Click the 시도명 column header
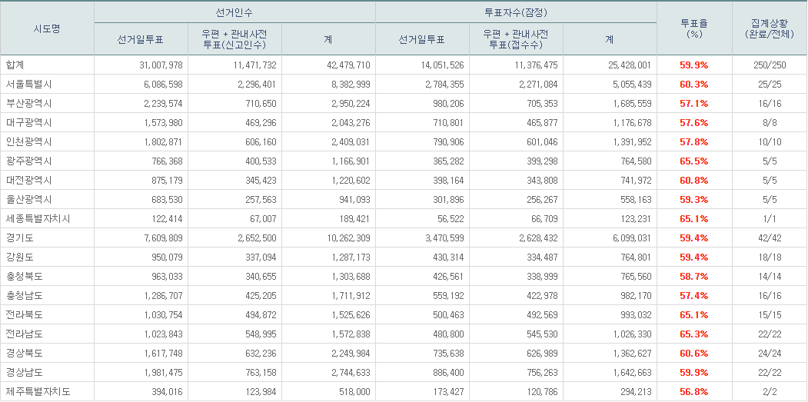This screenshot has width=808, height=402. click(x=47, y=28)
